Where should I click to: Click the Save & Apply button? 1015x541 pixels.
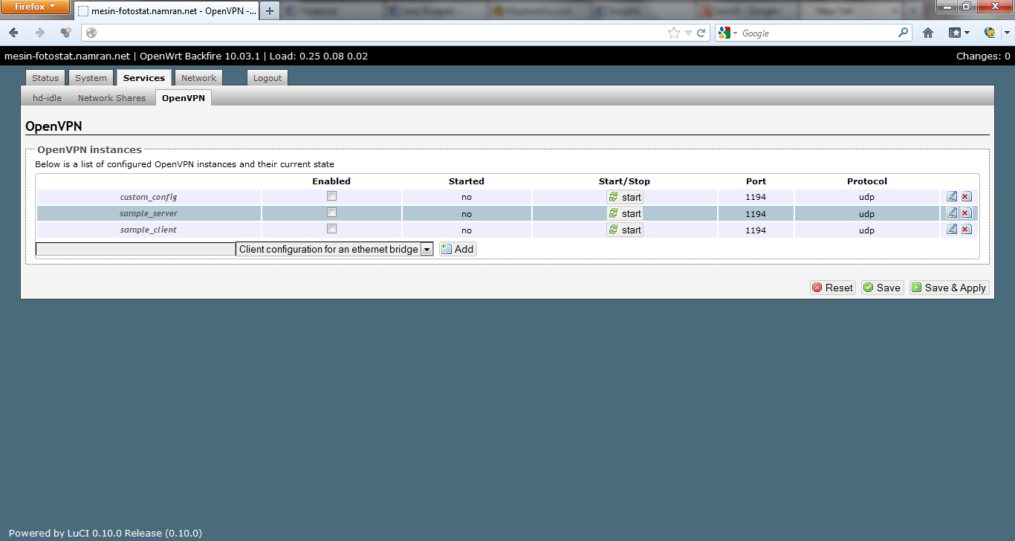949,288
